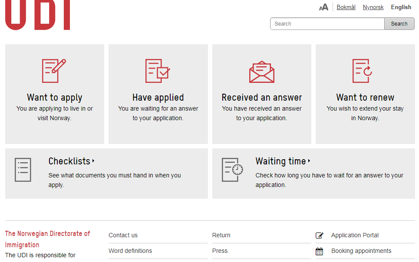The width and height of the screenshot is (419, 262).
Task: Open the Return footer link
Action: click(x=221, y=235)
